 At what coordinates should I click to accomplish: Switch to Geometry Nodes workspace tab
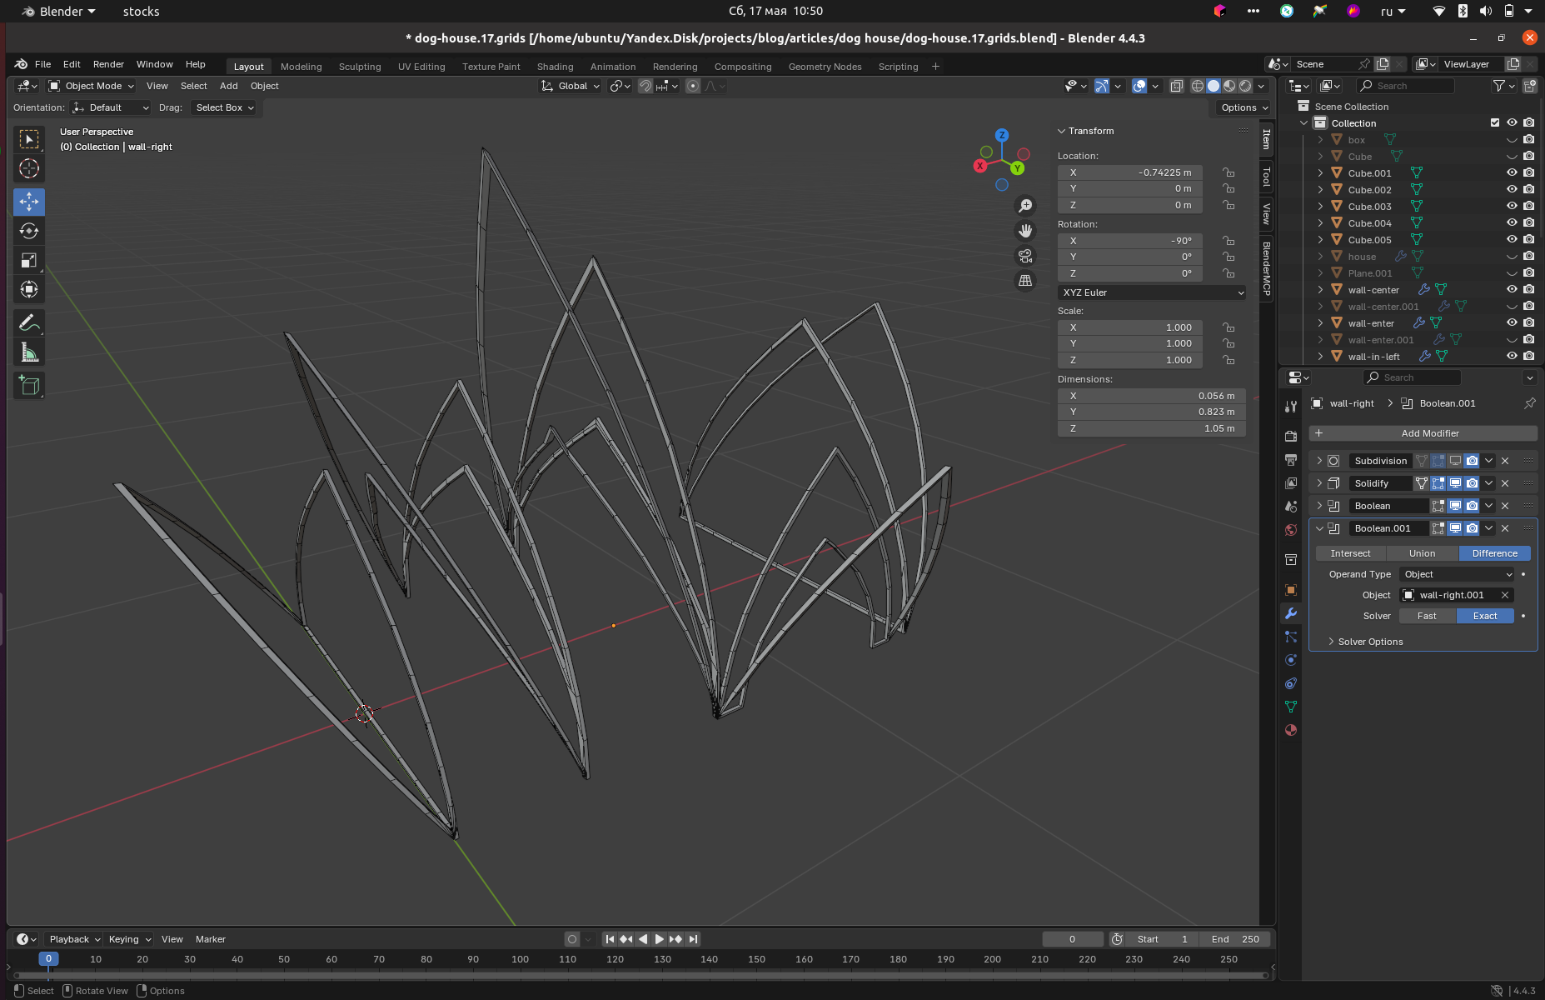click(825, 67)
